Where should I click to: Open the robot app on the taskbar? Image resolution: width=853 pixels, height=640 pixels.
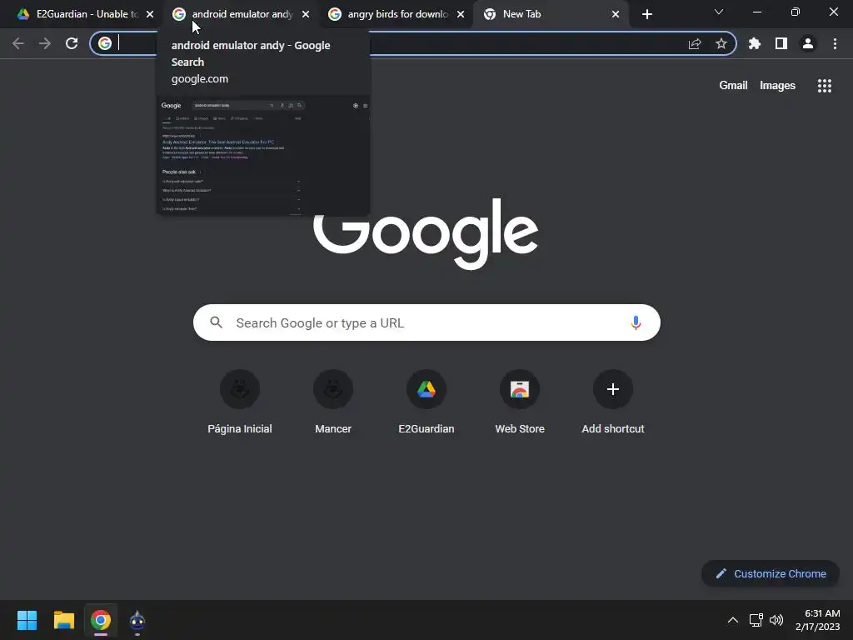pyautogui.click(x=137, y=620)
